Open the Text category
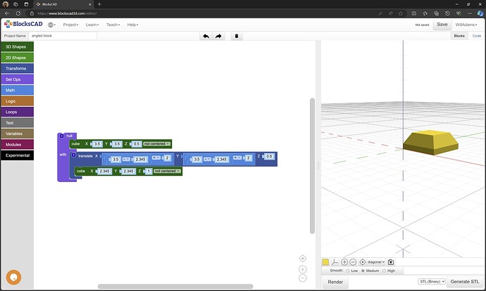Viewport: 486px width, 291px height. [18, 123]
